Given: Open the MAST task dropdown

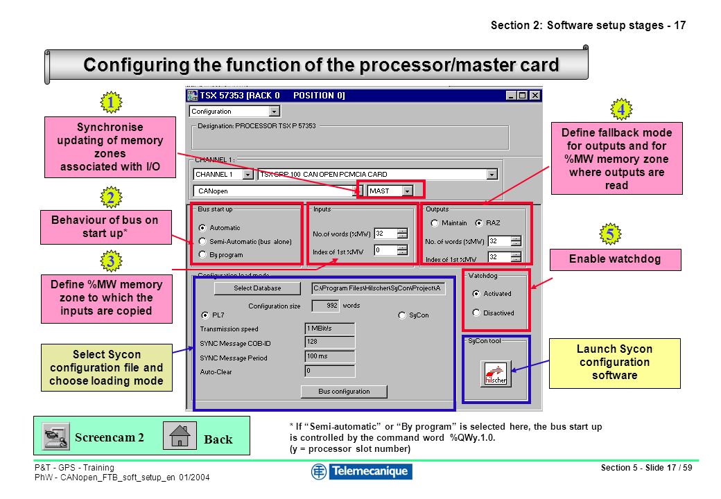Looking at the screenshot, I should point(408,191).
